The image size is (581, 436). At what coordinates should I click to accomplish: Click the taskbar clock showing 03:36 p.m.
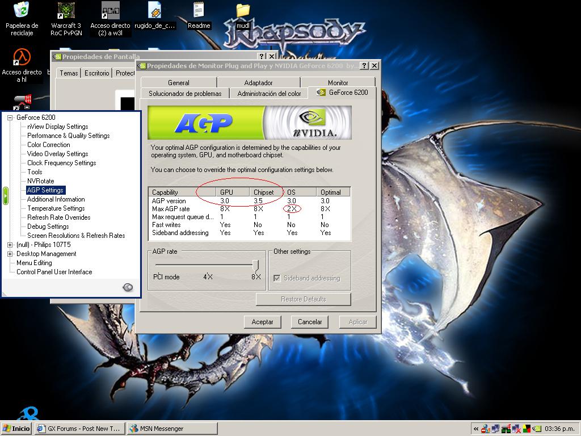coord(559,429)
